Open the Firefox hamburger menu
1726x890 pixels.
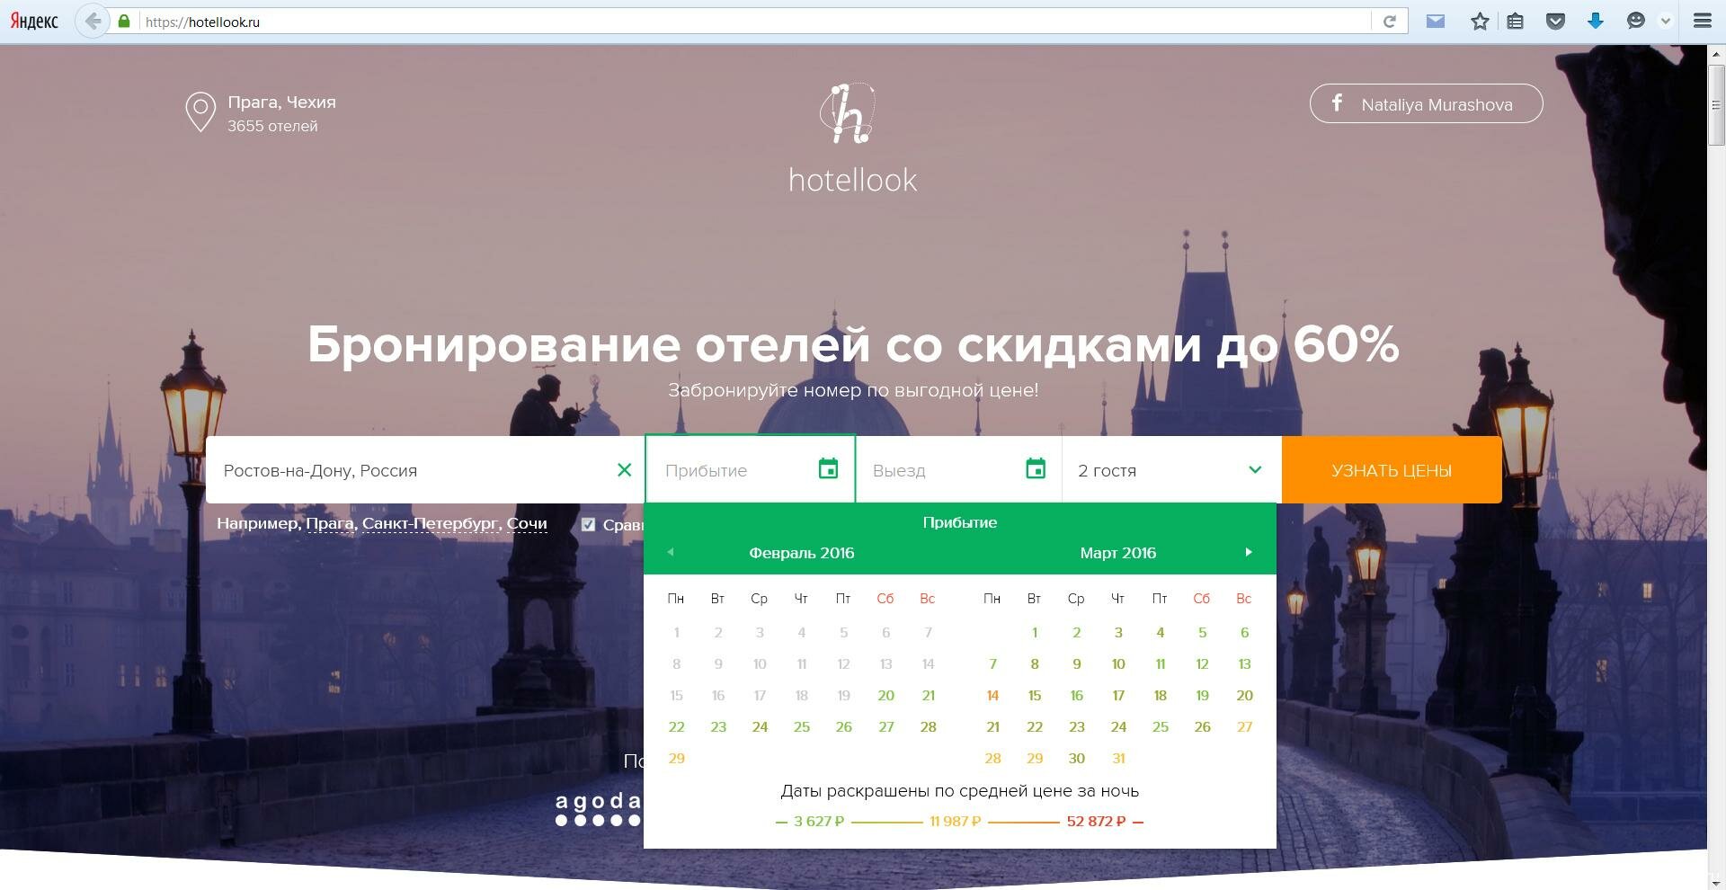tap(1702, 22)
